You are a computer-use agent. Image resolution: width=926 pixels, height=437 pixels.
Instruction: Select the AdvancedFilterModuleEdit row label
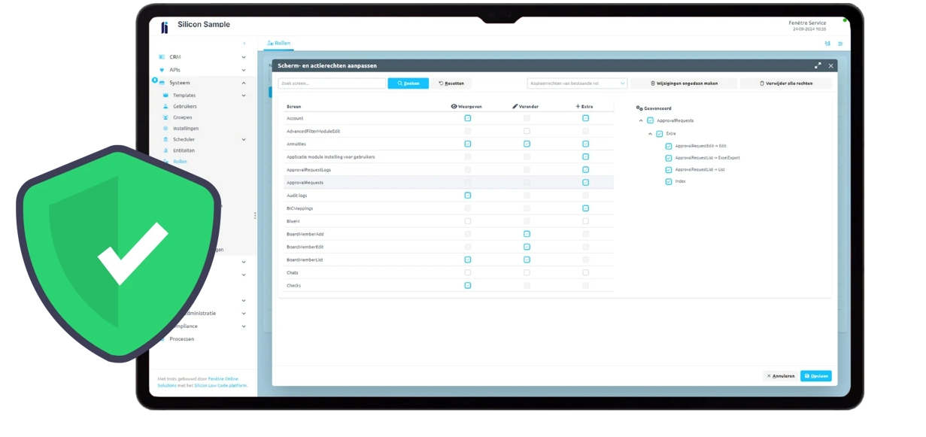pos(313,131)
